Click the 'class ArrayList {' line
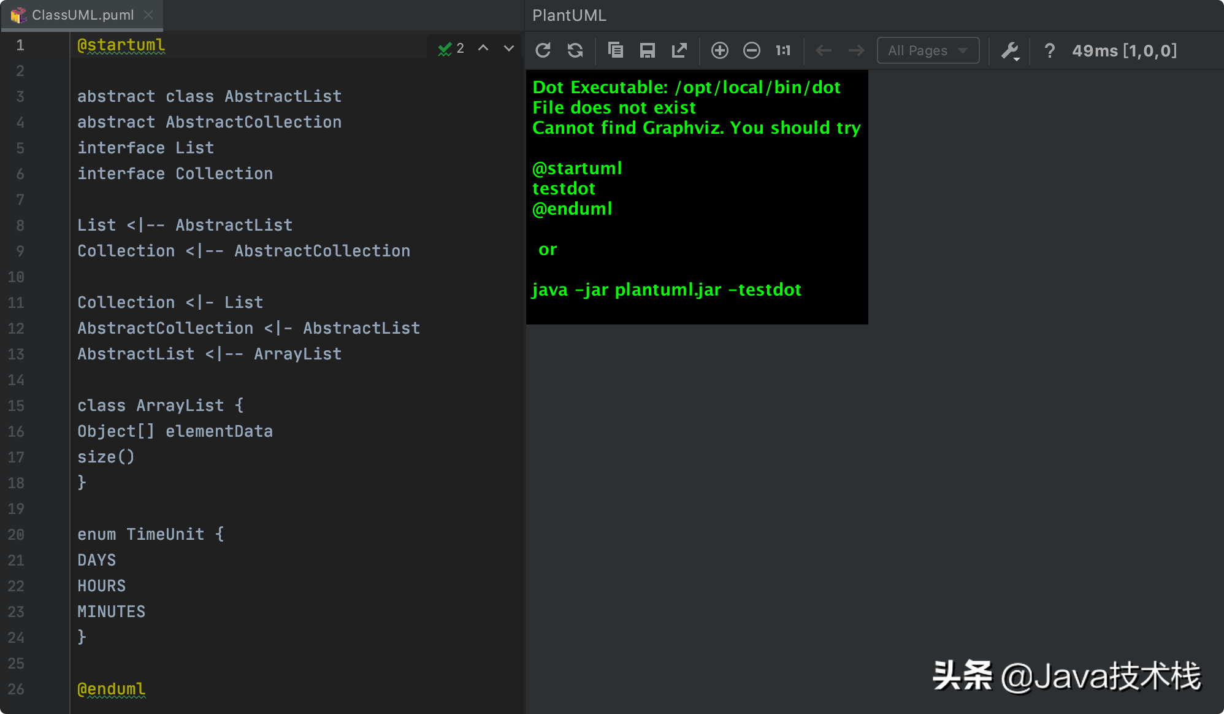This screenshot has width=1224, height=714. pyautogui.click(x=160, y=405)
